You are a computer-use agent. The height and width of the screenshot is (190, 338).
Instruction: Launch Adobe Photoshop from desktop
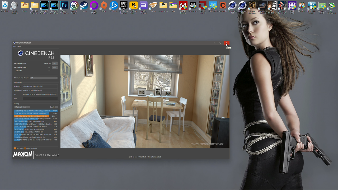[x=64, y=7]
